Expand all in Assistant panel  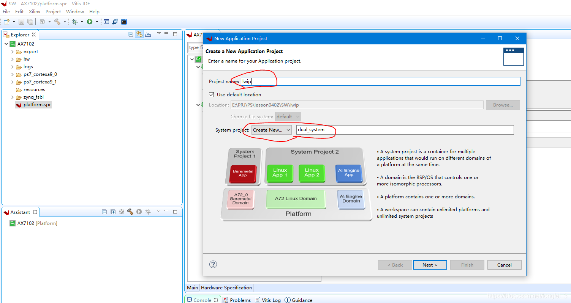[113, 212]
